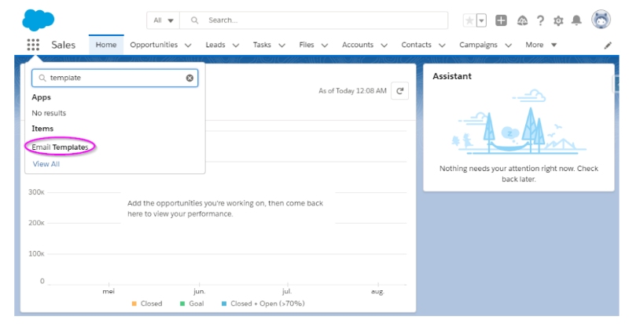The image size is (629, 324).
Task: Open the Setup gear icon
Action: tap(559, 20)
